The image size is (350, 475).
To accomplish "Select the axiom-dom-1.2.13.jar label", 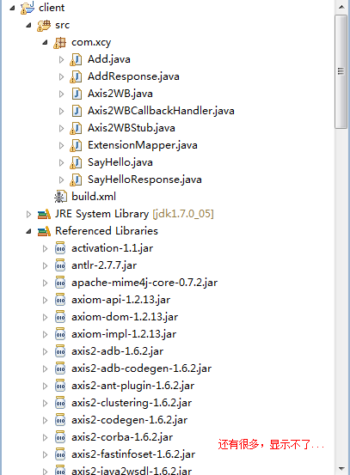I will click(125, 317).
